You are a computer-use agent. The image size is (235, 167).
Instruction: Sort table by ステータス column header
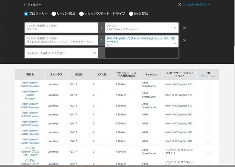(56, 74)
